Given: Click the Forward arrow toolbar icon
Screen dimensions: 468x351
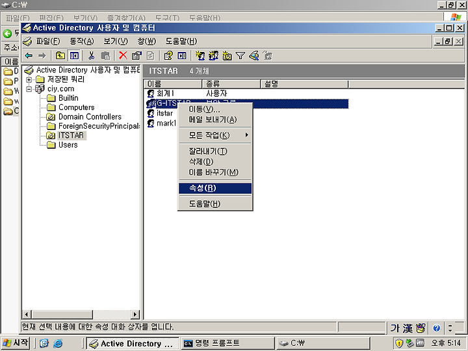Looking at the screenshot, I should [42, 56].
